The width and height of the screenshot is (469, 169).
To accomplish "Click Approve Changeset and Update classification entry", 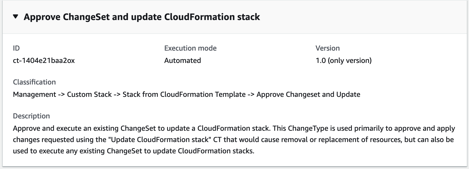I will 308,94.
